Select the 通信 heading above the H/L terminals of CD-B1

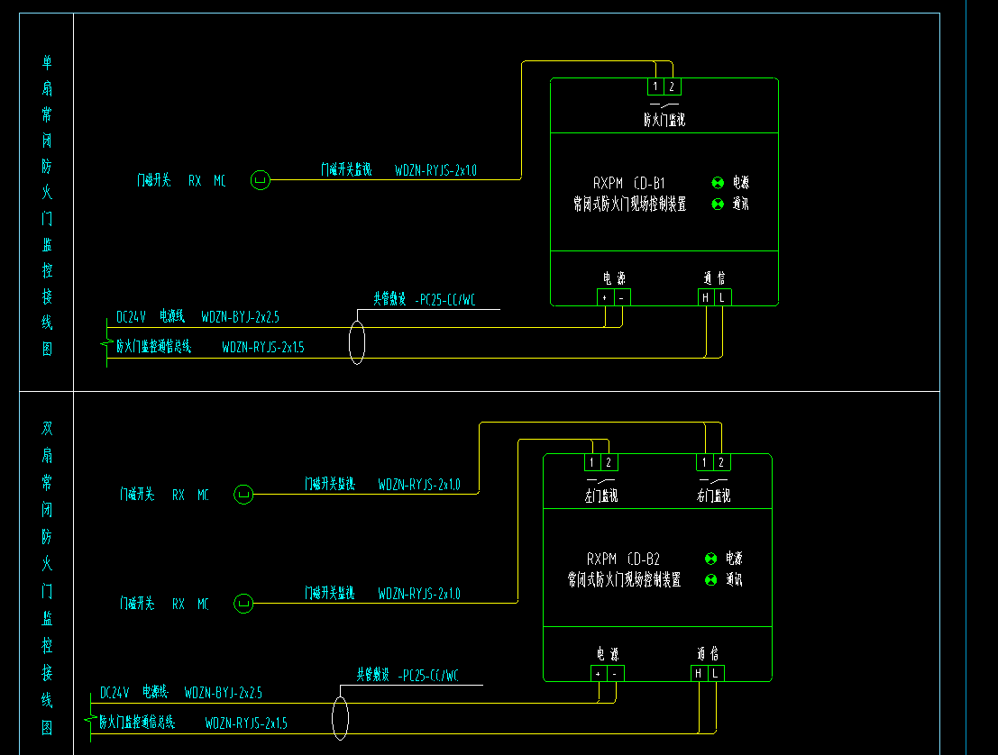point(714,278)
